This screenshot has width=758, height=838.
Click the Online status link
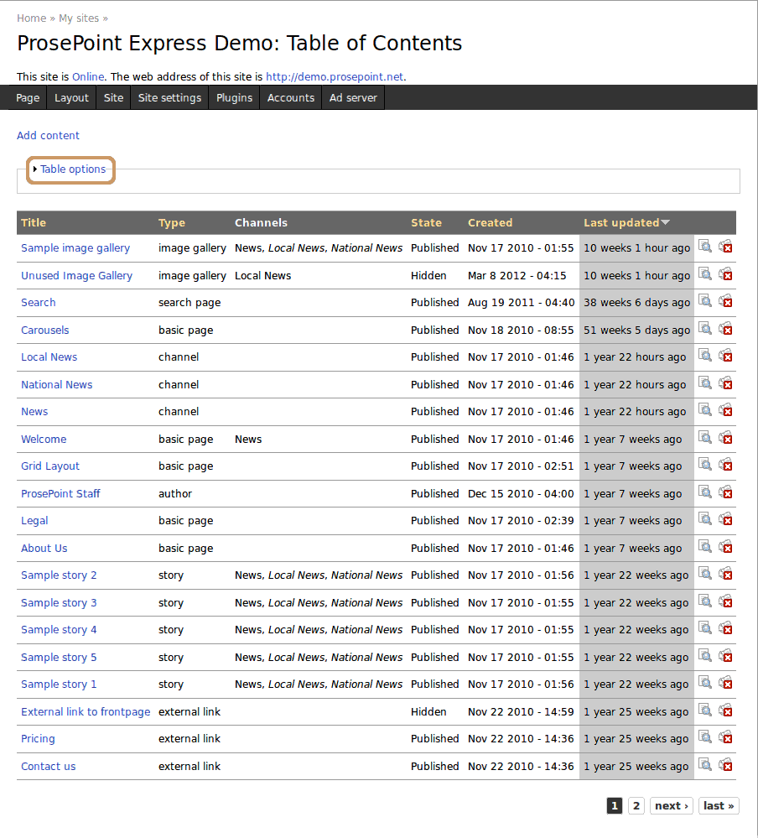88,77
